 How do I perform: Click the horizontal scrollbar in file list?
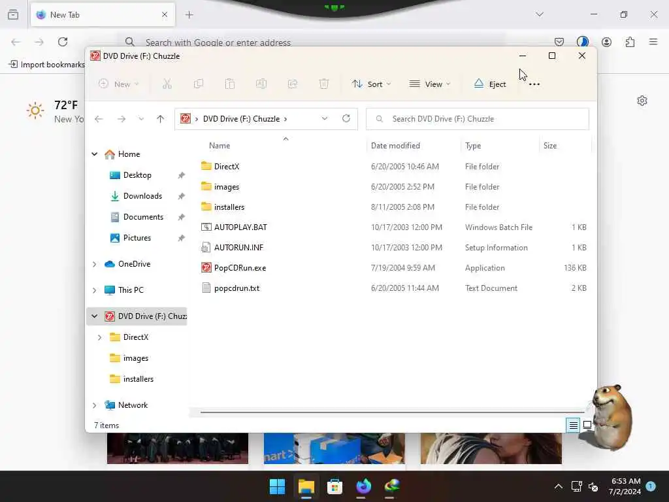392,412
